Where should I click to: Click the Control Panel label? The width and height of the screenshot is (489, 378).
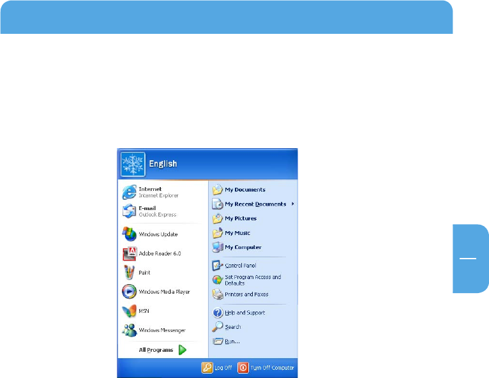pyautogui.click(x=241, y=266)
